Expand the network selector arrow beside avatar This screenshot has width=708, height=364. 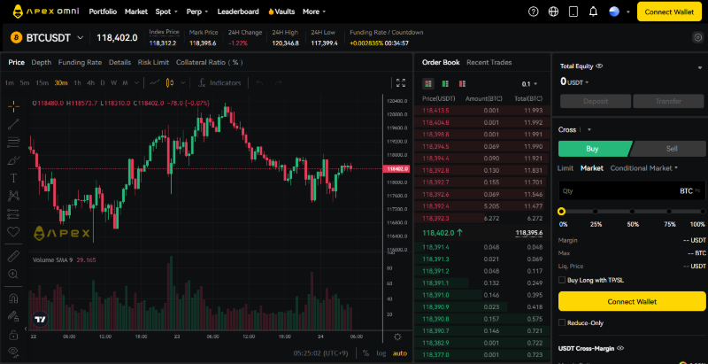(x=628, y=12)
